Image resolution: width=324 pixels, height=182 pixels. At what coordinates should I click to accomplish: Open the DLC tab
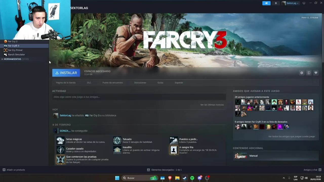click(89, 83)
